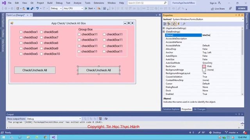Tick checkBox6 on the form
The image size is (250, 140).
41,32
